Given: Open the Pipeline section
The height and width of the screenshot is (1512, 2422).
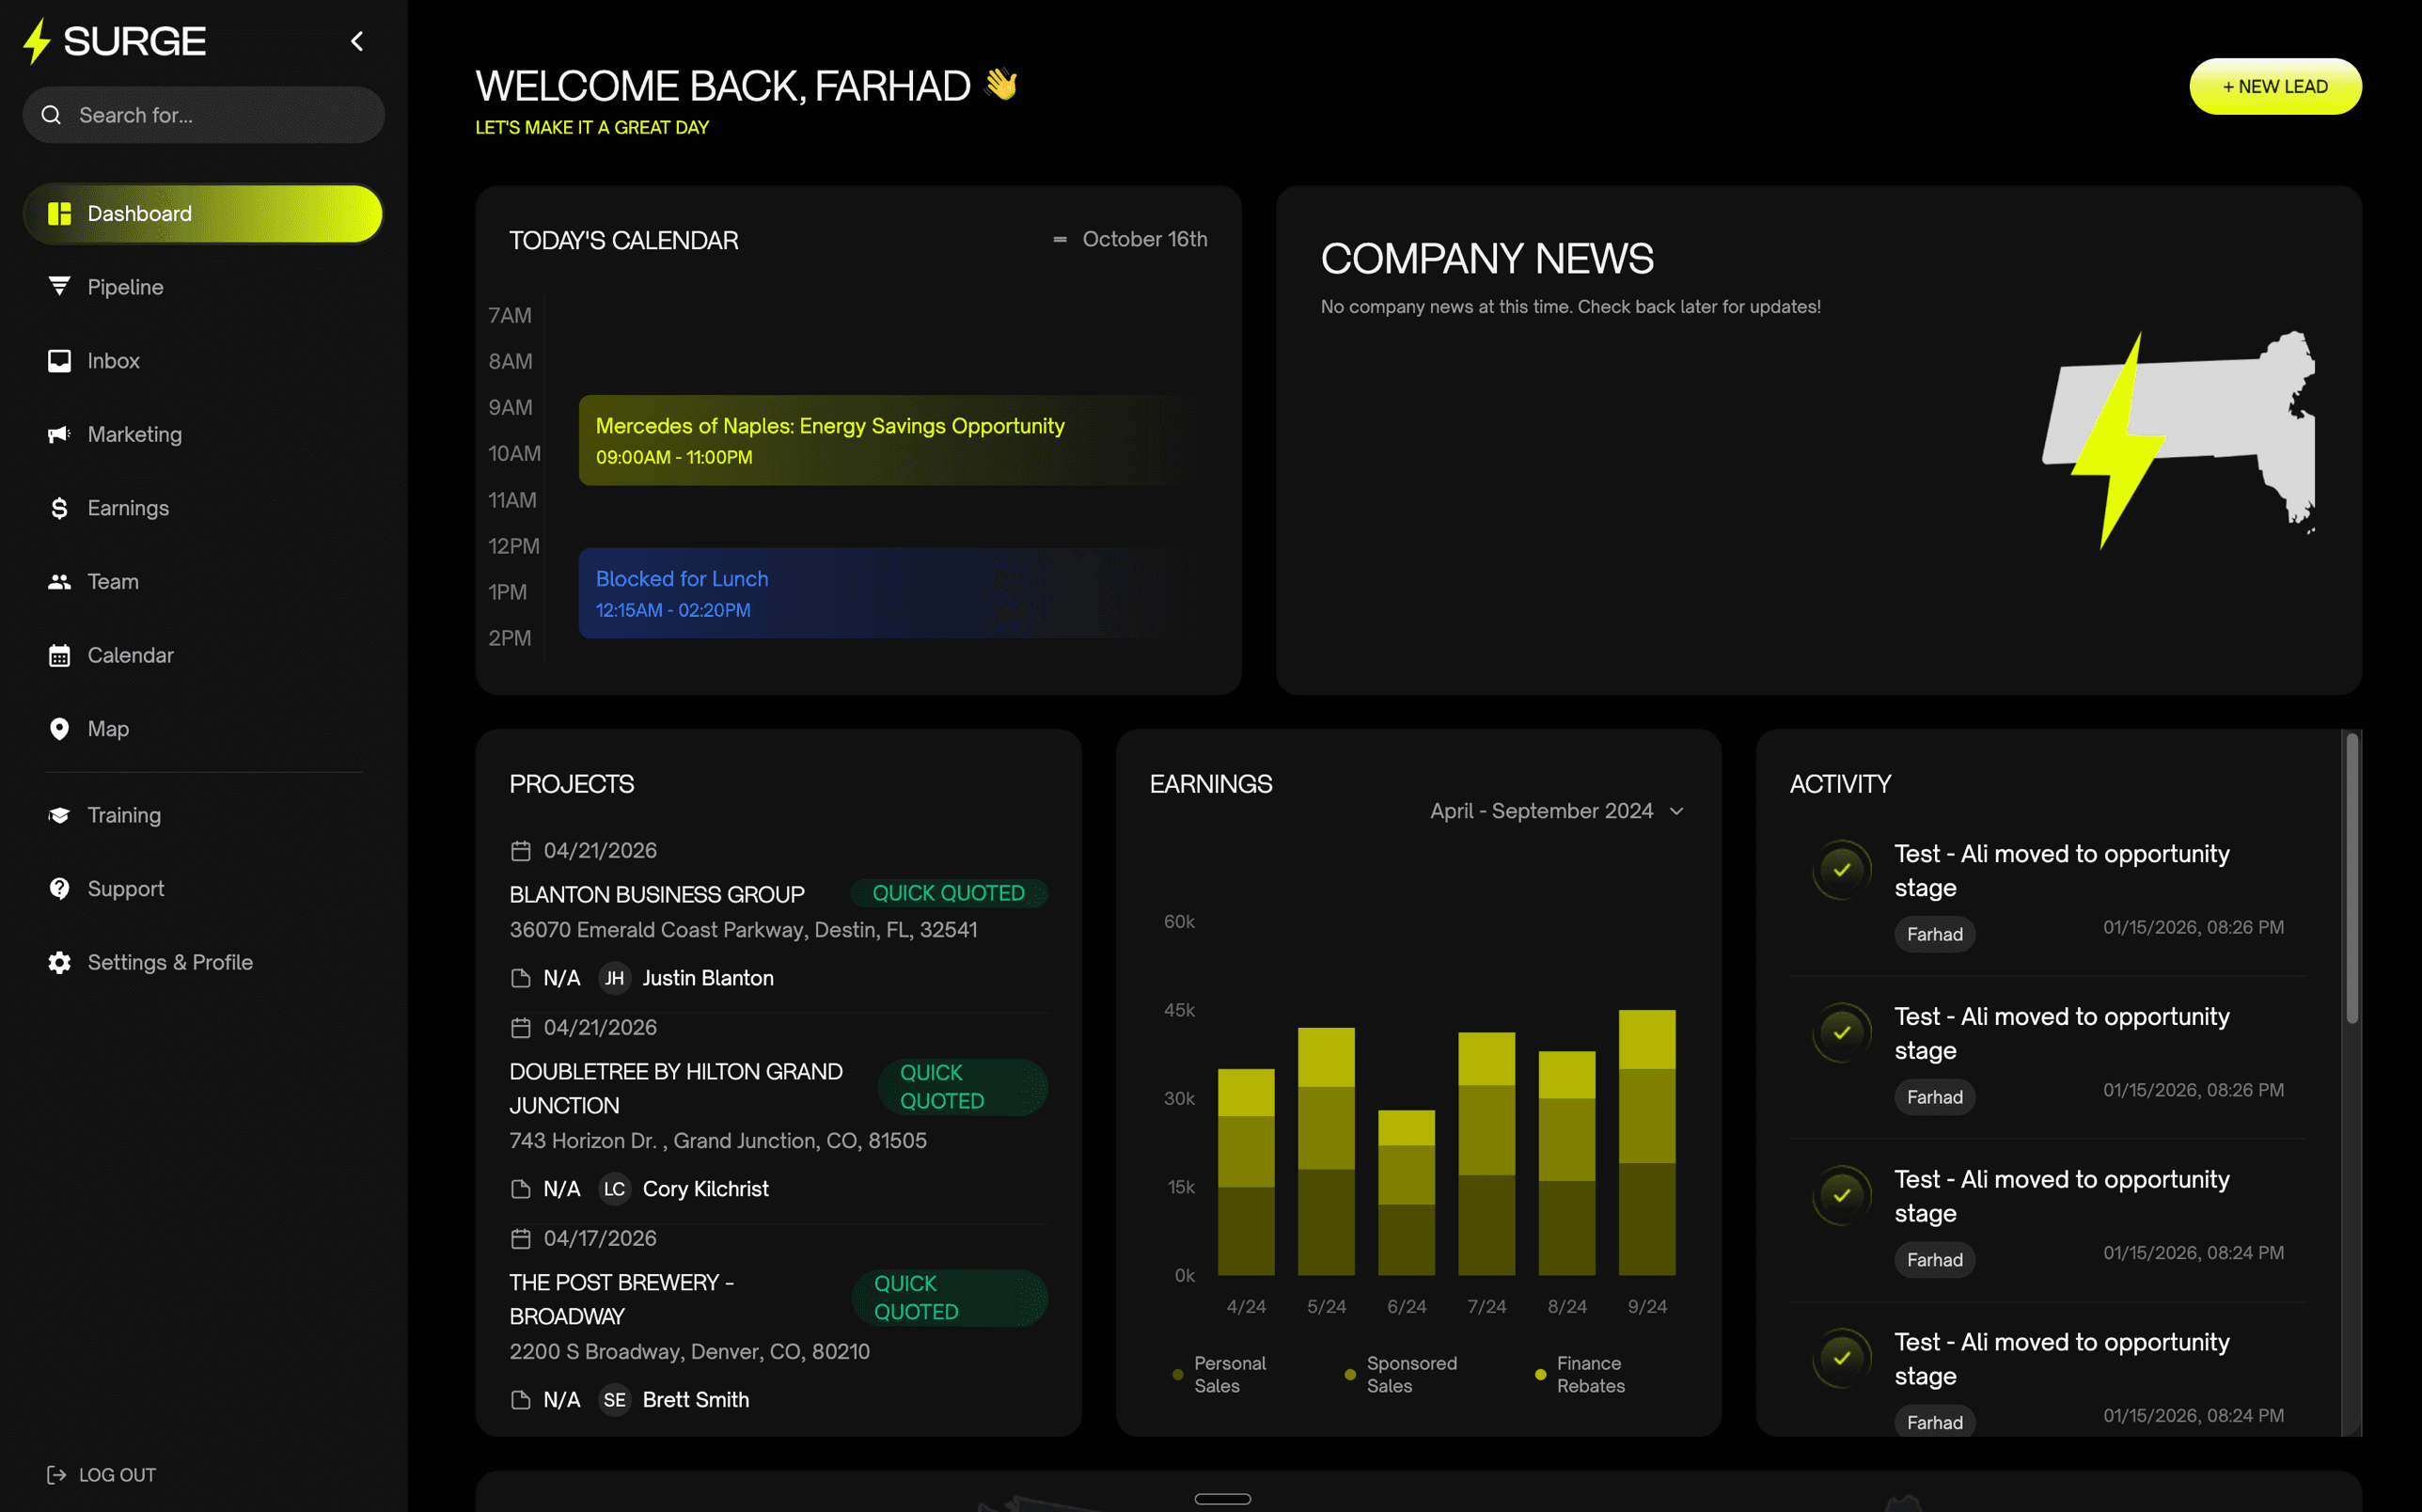Looking at the screenshot, I should click(x=124, y=287).
